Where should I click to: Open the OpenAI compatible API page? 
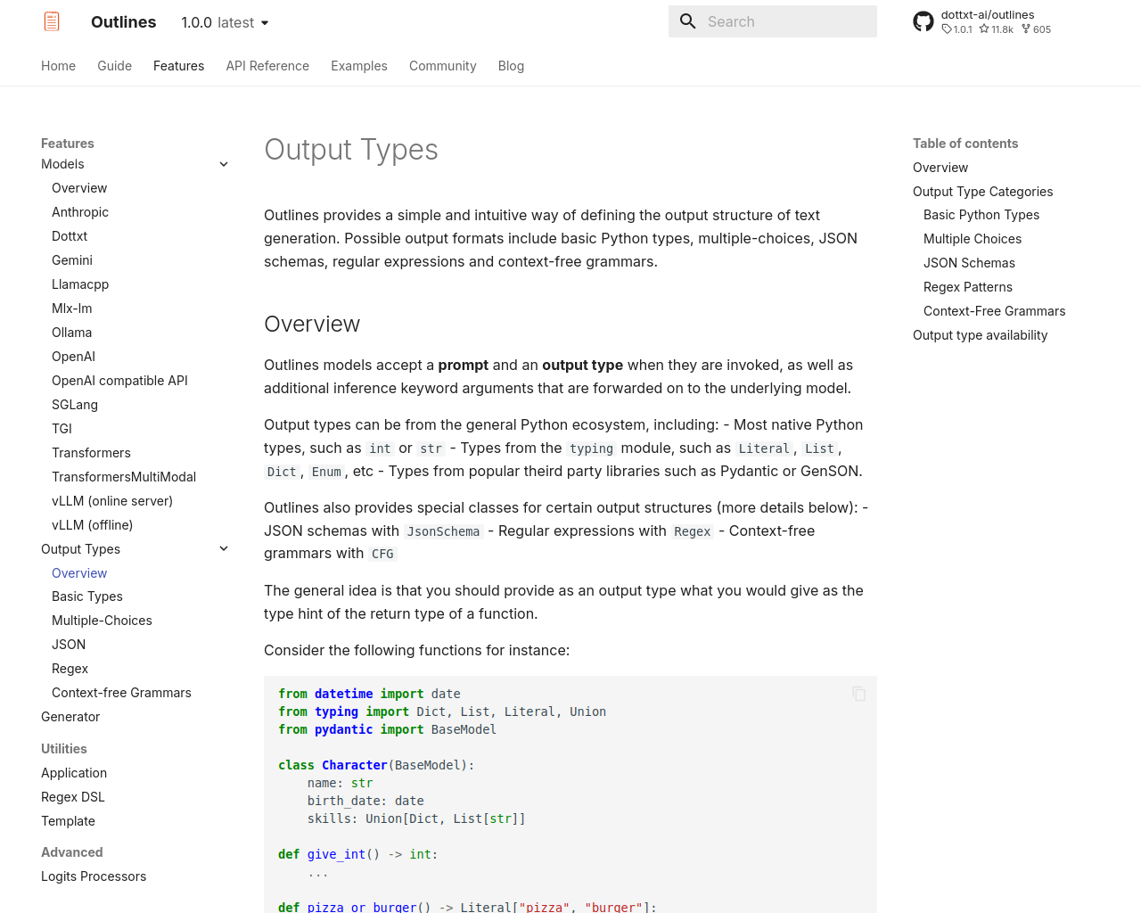pos(119,381)
